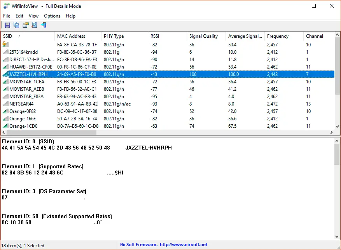Screen dimensions: 341x250
Task: Click the details pane scroll up arrow
Action: point(337,141)
